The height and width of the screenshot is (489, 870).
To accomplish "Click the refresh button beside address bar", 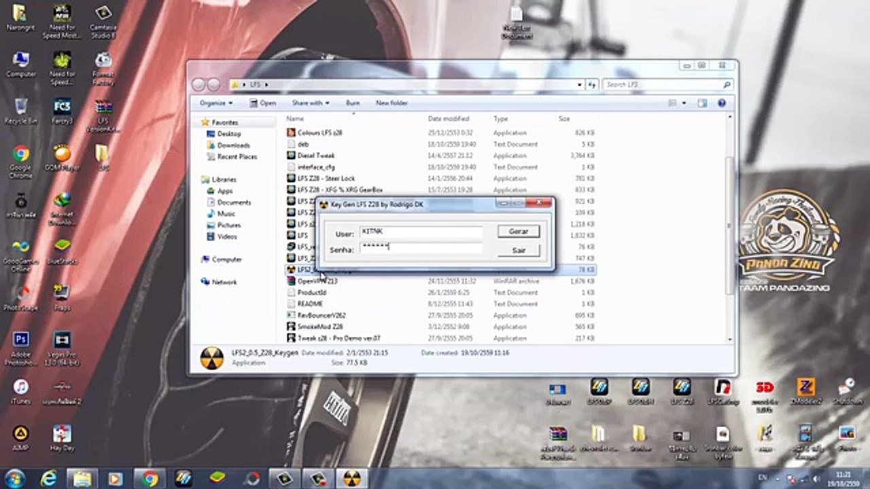I will 592,85.
